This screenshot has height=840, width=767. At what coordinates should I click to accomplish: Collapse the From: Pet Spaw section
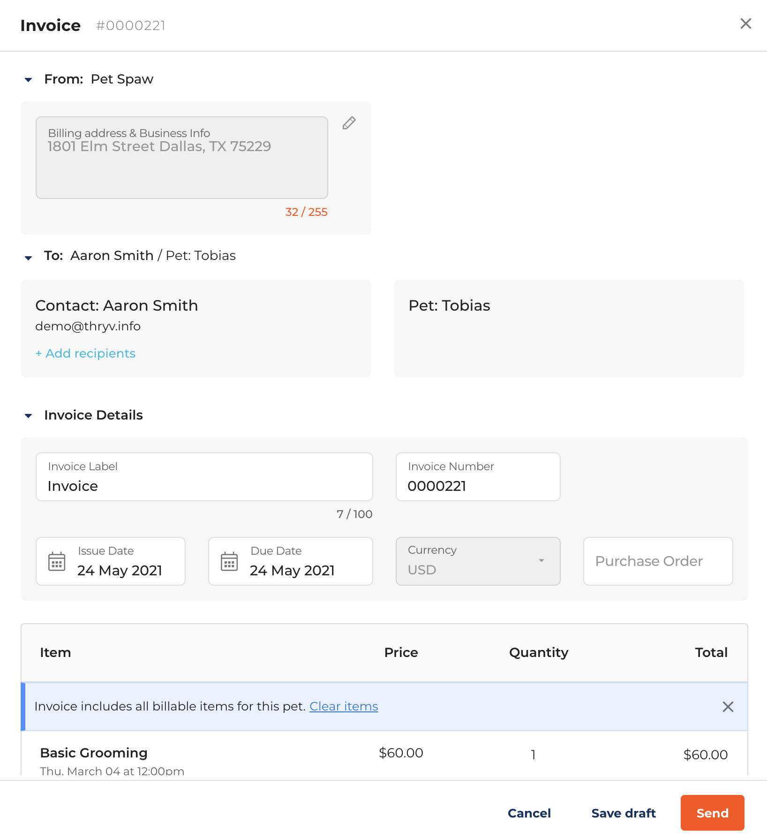(28, 80)
